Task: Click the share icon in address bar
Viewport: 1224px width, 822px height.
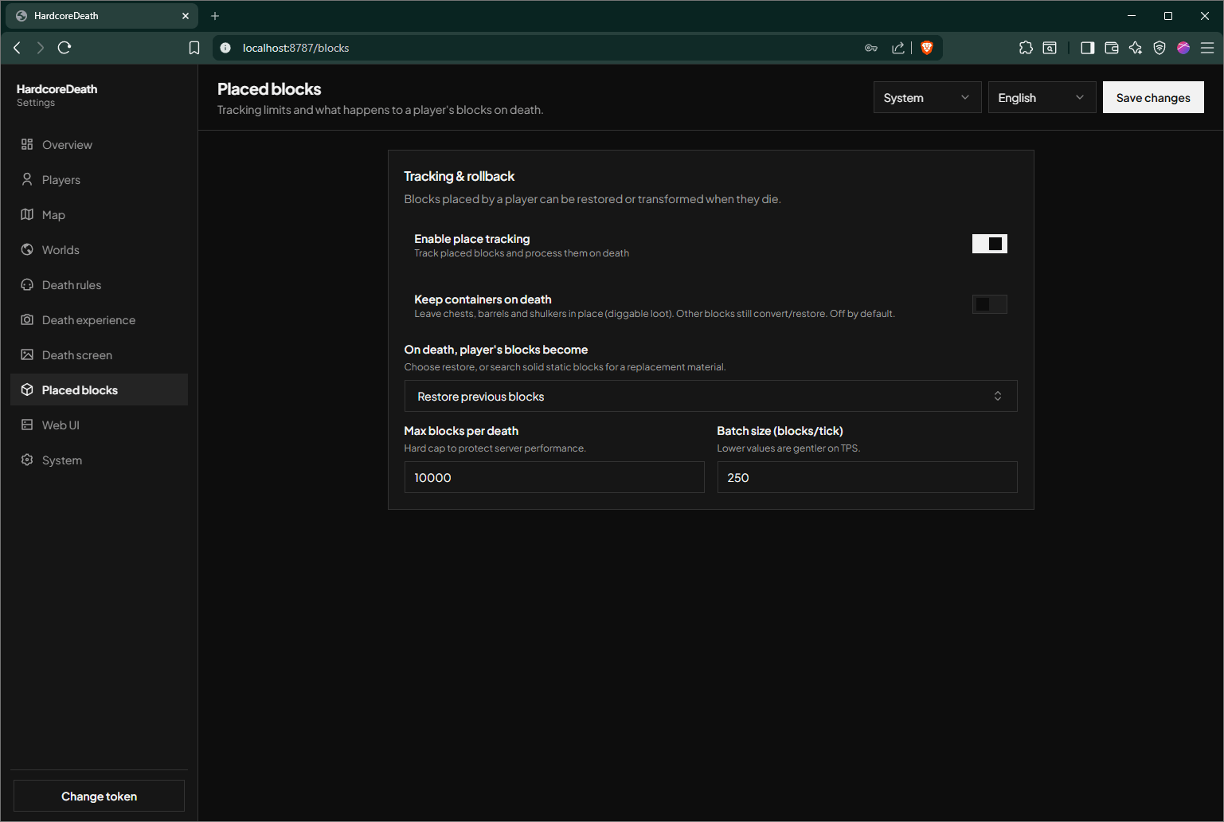Action: pyautogui.click(x=898, y=48)
